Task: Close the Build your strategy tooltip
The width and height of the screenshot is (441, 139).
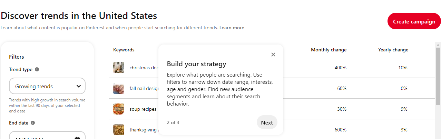Action: [273, 54]
